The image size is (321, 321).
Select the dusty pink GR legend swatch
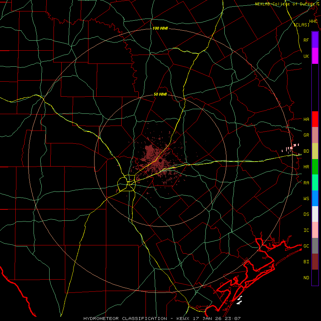click(315, 135)
